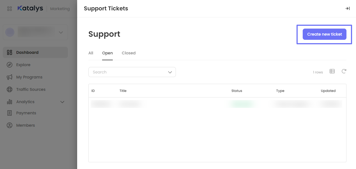Viewport: 356px width, 169px height.
Task: Switch to the Closed tickets tab
Action: click(128, 53)
